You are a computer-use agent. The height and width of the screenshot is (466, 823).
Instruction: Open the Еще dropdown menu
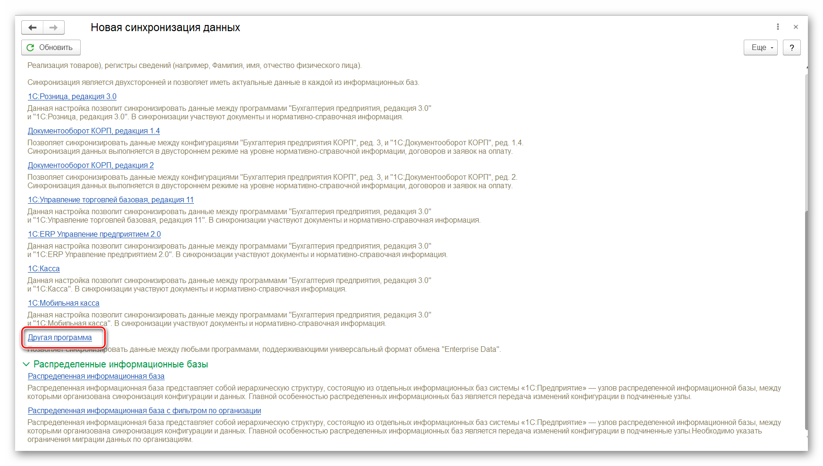point(761,48)
